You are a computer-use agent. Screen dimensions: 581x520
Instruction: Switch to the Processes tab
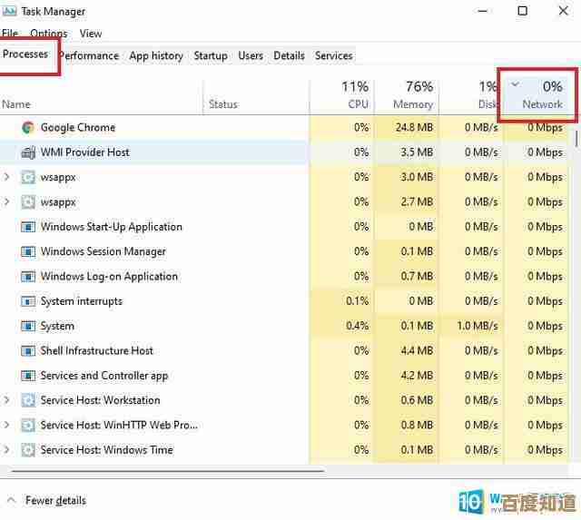click(x=25, y=54)
